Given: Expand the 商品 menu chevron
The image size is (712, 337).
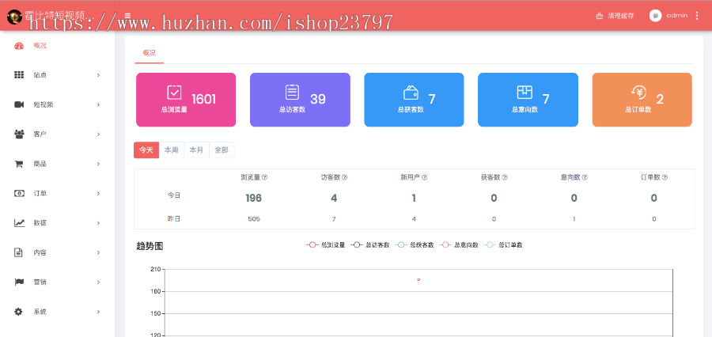Looking at the screenshot, I should pos(98,164).
